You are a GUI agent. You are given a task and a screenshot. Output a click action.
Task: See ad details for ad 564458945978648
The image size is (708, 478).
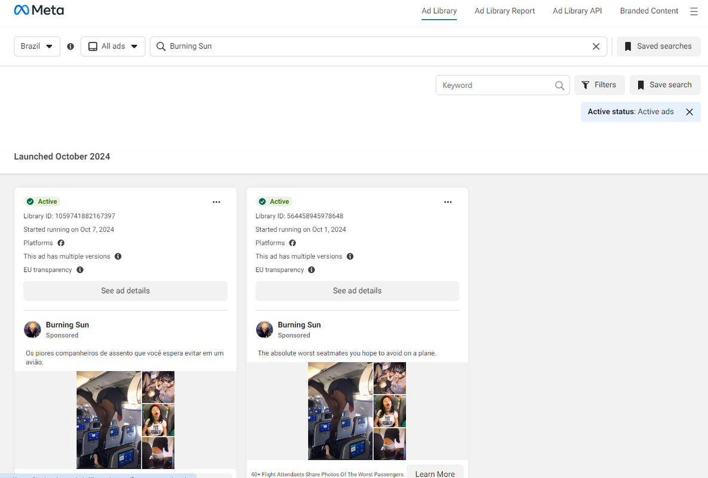pyautogui.click(x=357, y=291)
